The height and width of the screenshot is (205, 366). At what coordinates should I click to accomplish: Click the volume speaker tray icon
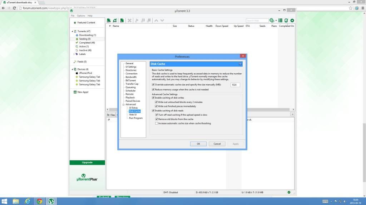click(x=345, y=201)
